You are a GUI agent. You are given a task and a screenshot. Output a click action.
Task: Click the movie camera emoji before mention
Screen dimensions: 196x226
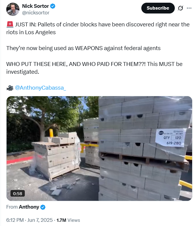coord(10,88)
